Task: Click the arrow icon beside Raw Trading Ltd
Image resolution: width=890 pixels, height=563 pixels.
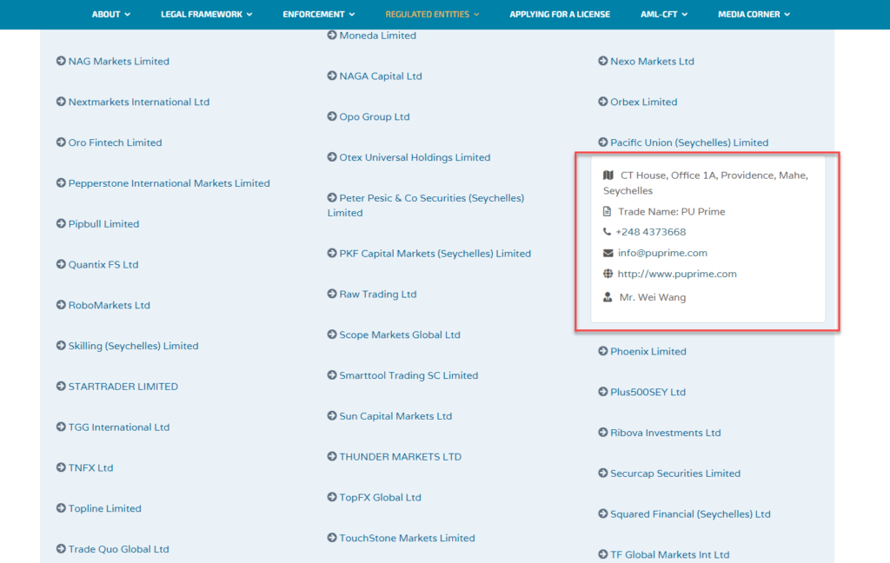Action: [x=332, y=294]
